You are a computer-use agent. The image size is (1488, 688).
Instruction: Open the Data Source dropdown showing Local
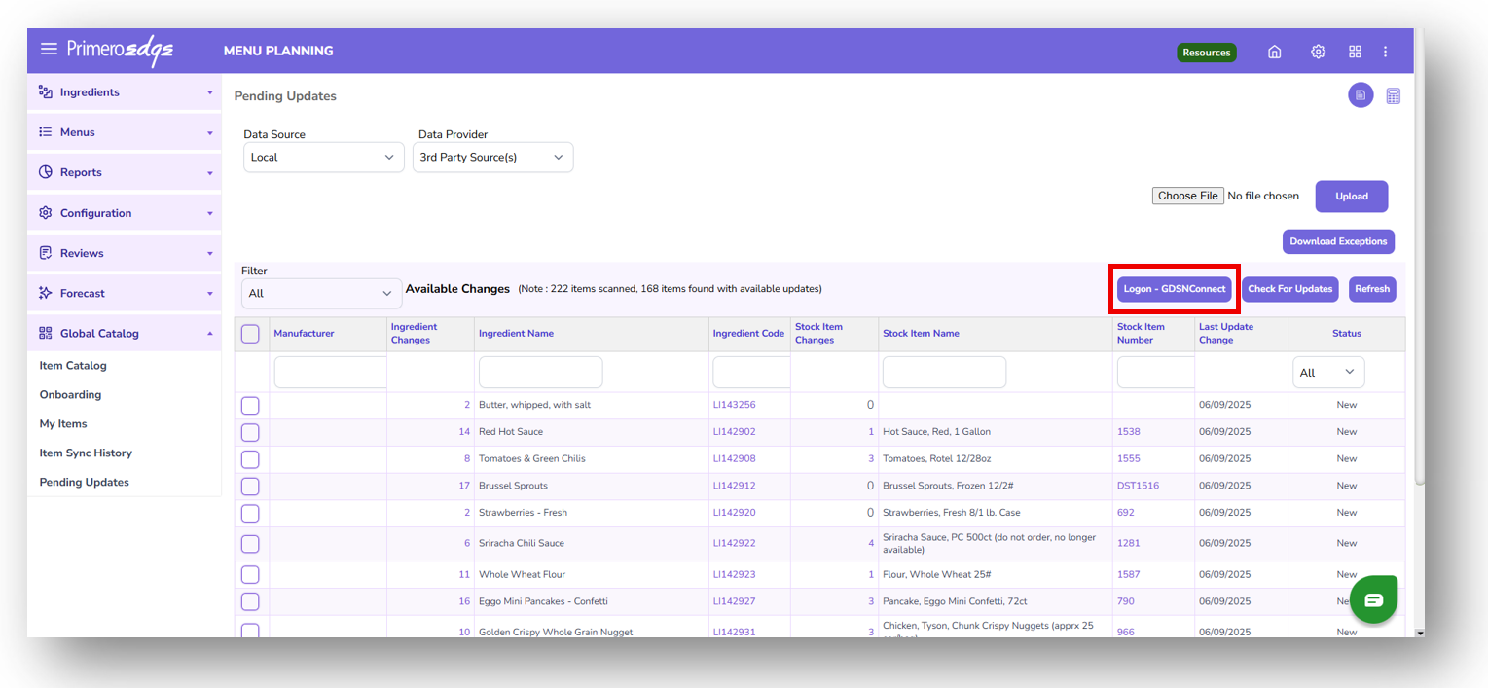[323, 157]
